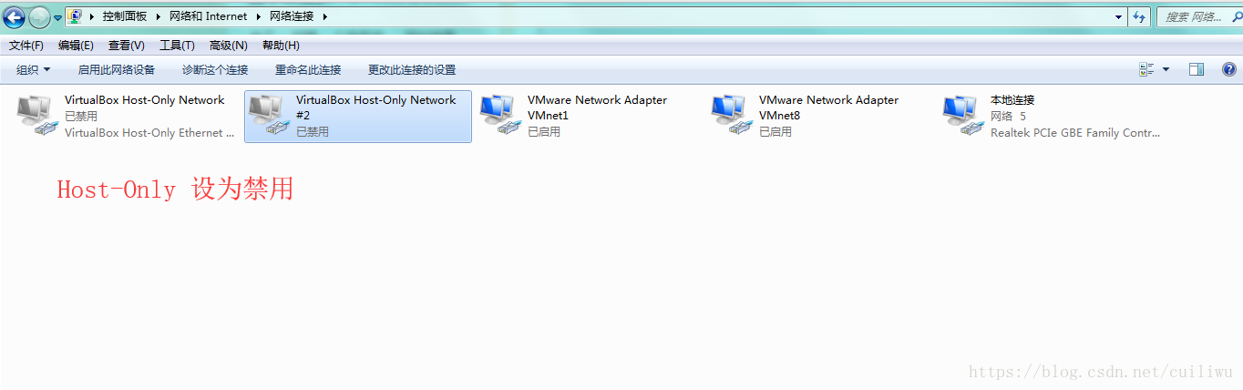1243x390 pixels.
Task: Select VMware Network Adapter VMnet1 icon
Action: pyautogui.click(x=500, y=117)
